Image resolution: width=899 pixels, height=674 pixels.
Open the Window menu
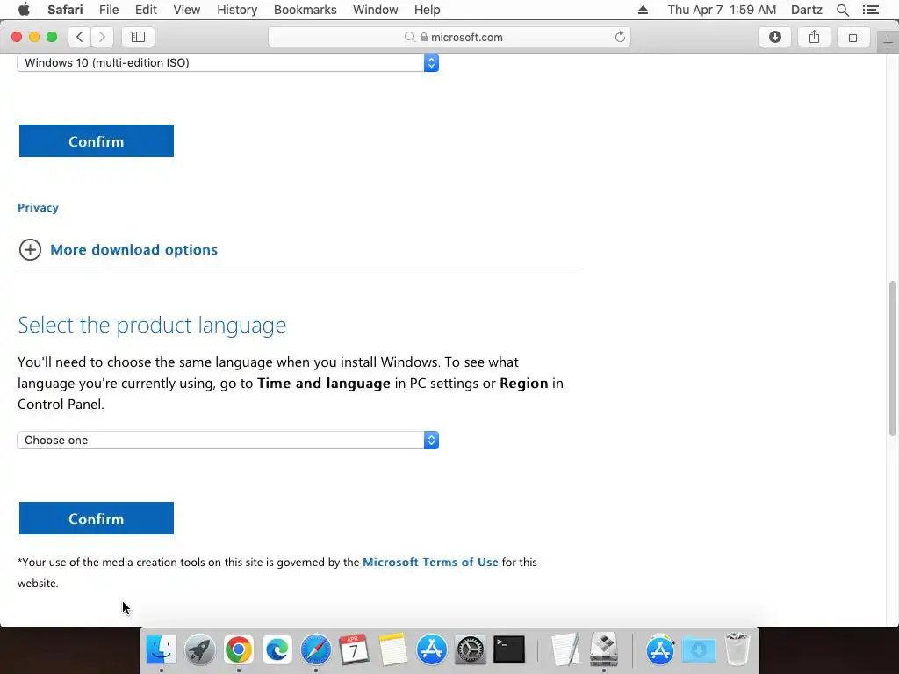pyautogui.click(x=376, y=10)
